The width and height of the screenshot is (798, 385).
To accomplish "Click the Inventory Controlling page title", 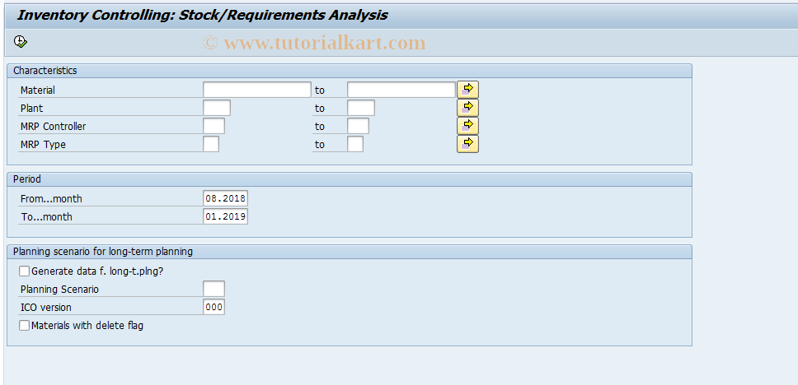I will pyautogui.click(x=203, y=16).
